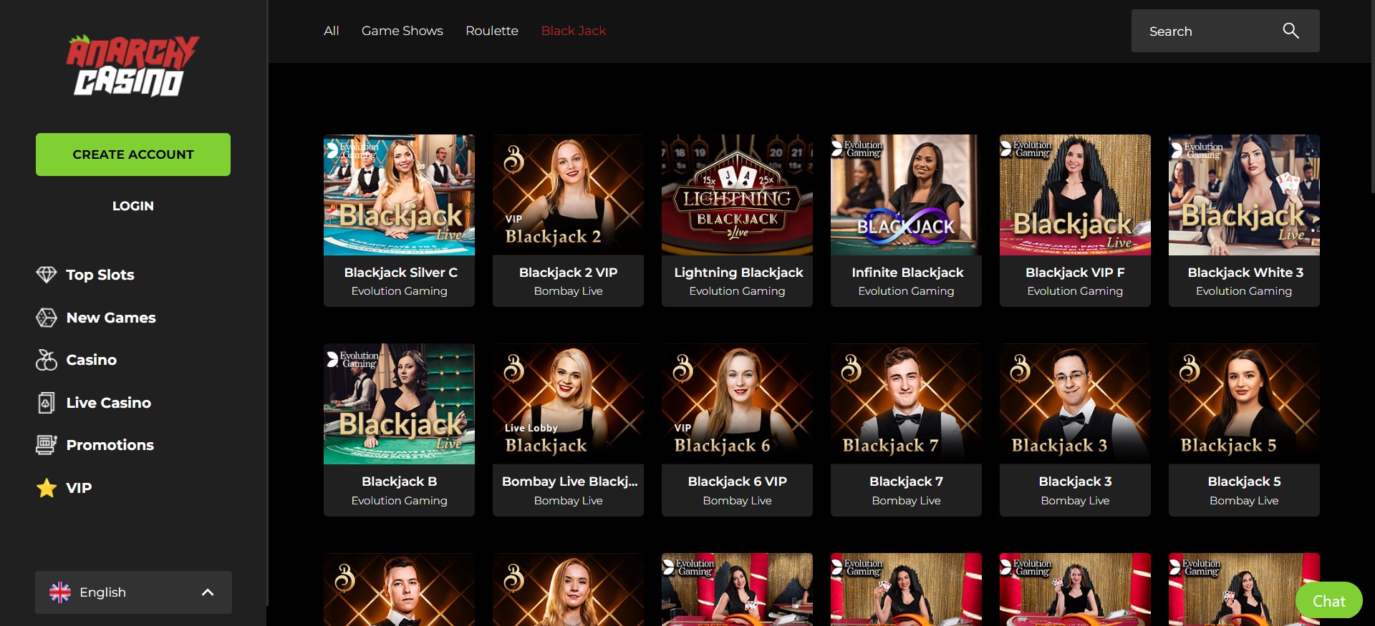Click the UK flag language icon
This screenshot has height=626, width=1375.
[x=60, y=592]
